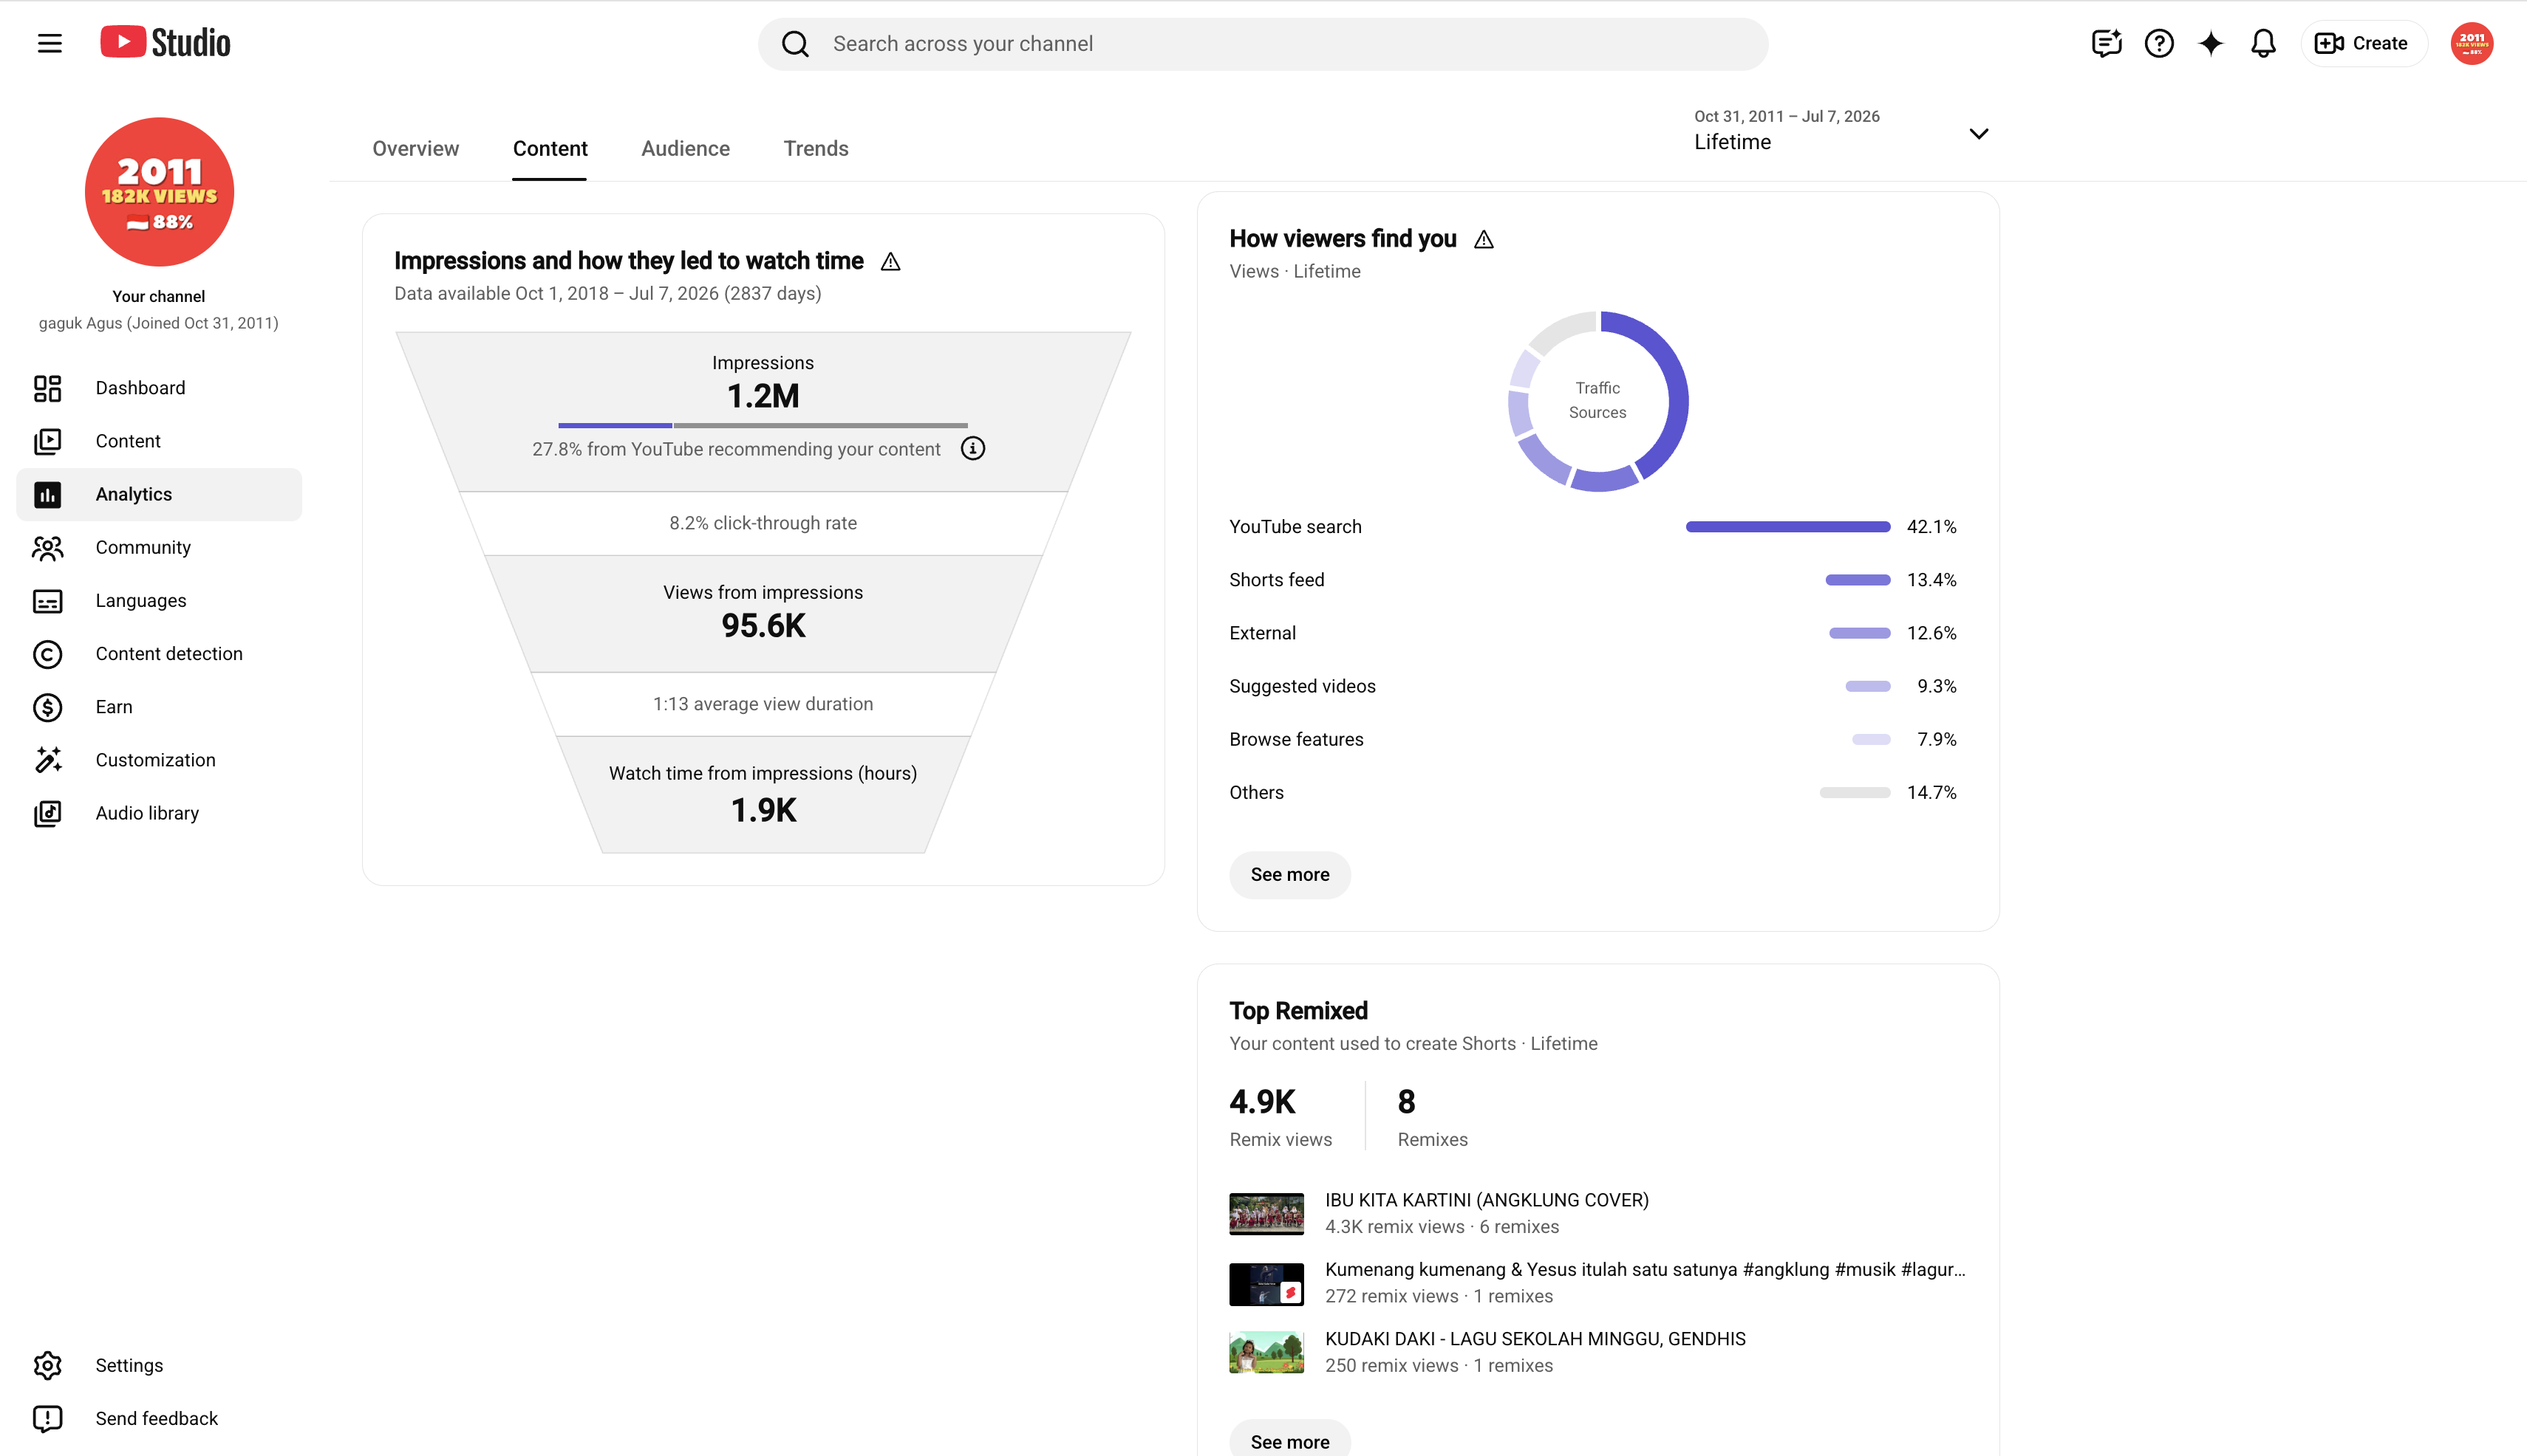Click Send feedback in the sidebar
Image resolution: width=2527 pixels, height=1456 pixels.
pyautogui.click(x=159, y=1418)
